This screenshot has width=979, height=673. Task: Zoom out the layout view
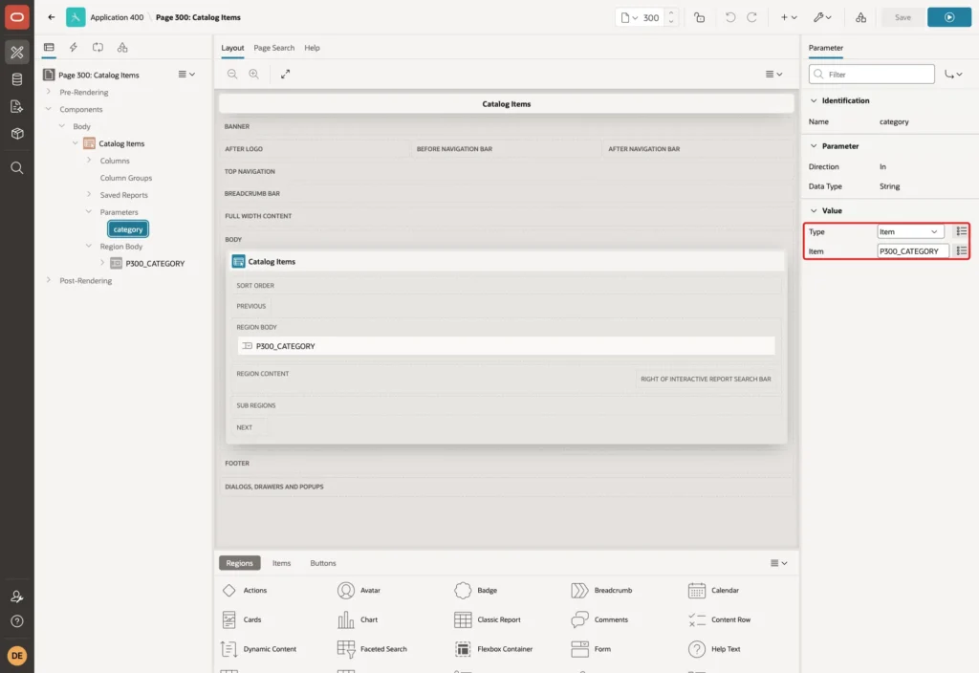(x=232, y=74)
